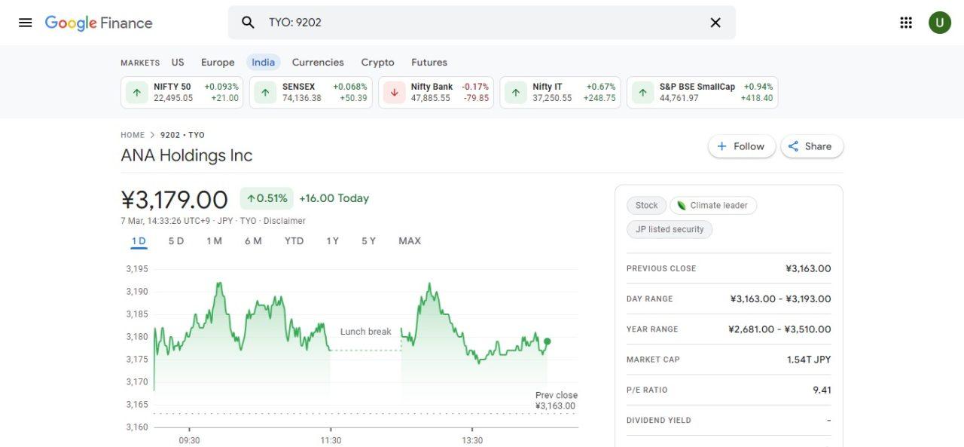This screenshot has height=447, width=964.
Task: Select the US markets tab
Action: tap(178, 62)
